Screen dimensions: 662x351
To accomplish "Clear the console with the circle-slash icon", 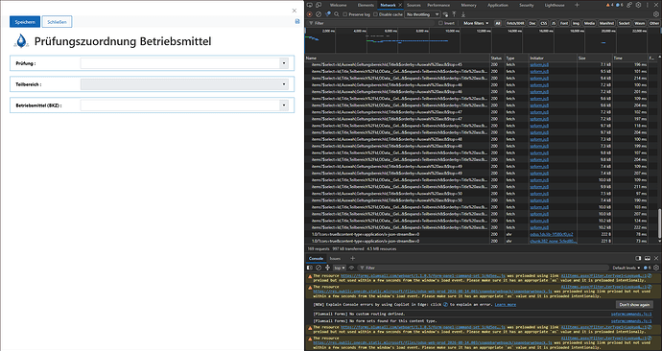I will coord(319,268).
